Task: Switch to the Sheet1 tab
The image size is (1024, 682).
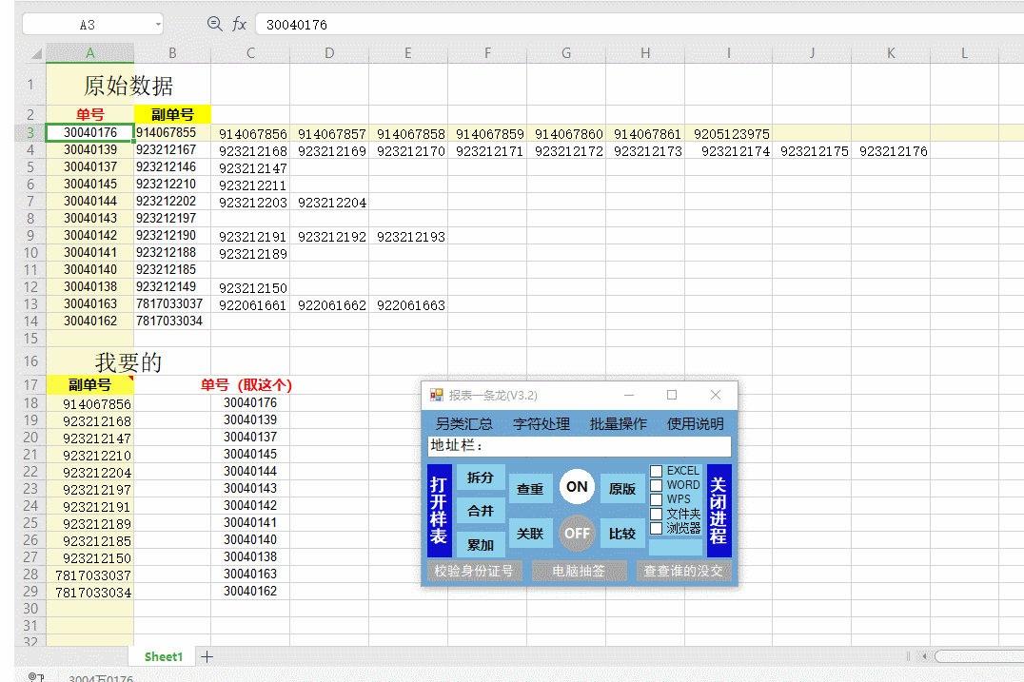Action: [x=164, y=656]
